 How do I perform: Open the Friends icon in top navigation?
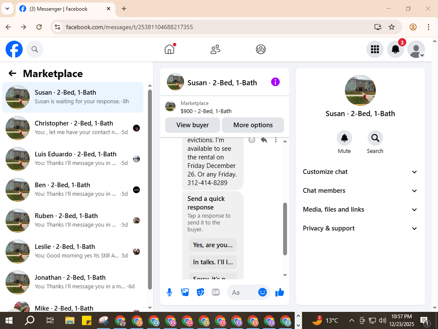click(215, 49)
